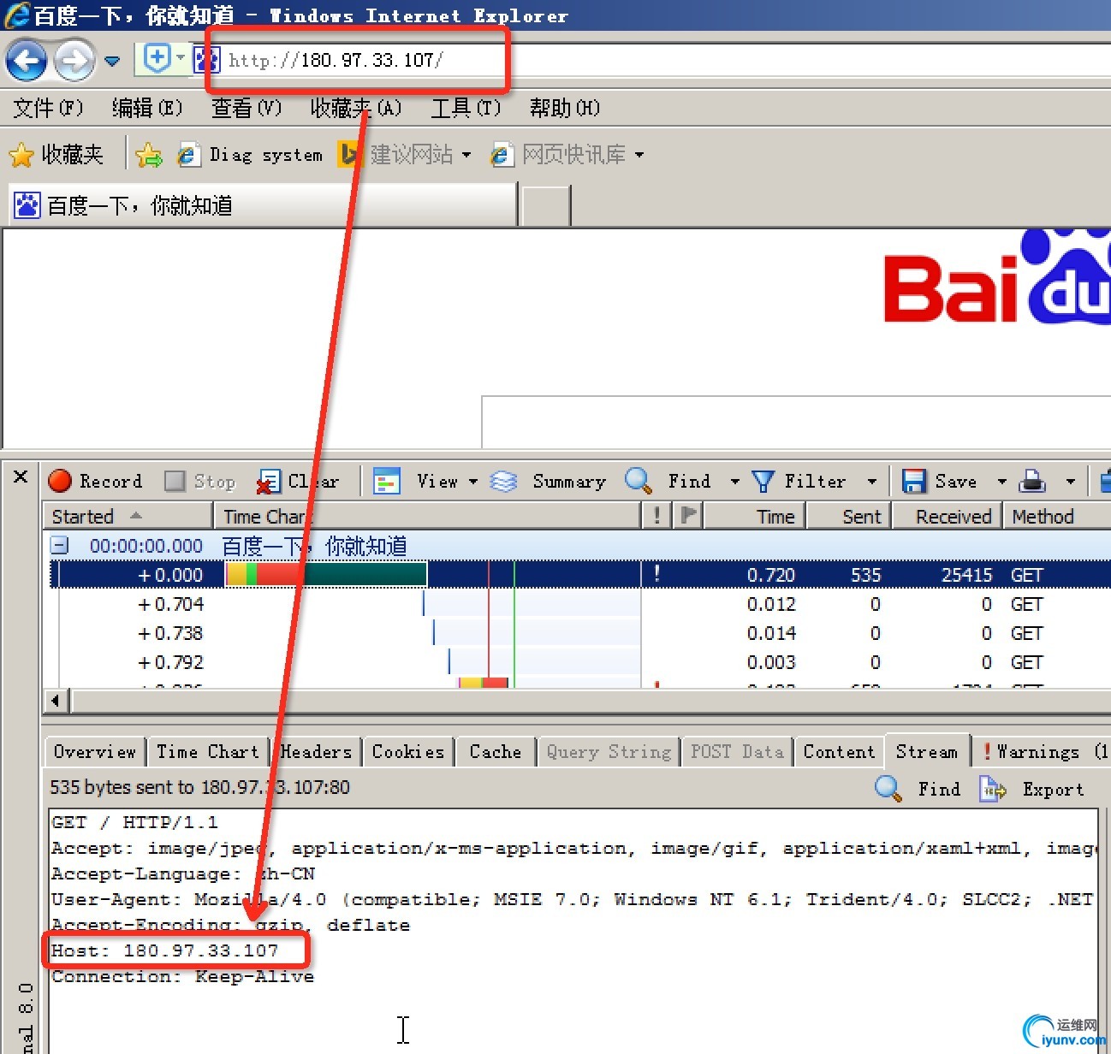
Task: Select the 百度一下，你就知道 browser tab
Action: (x=263, y=205)
